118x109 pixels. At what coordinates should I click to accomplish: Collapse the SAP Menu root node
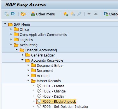[x=5, y=24]
